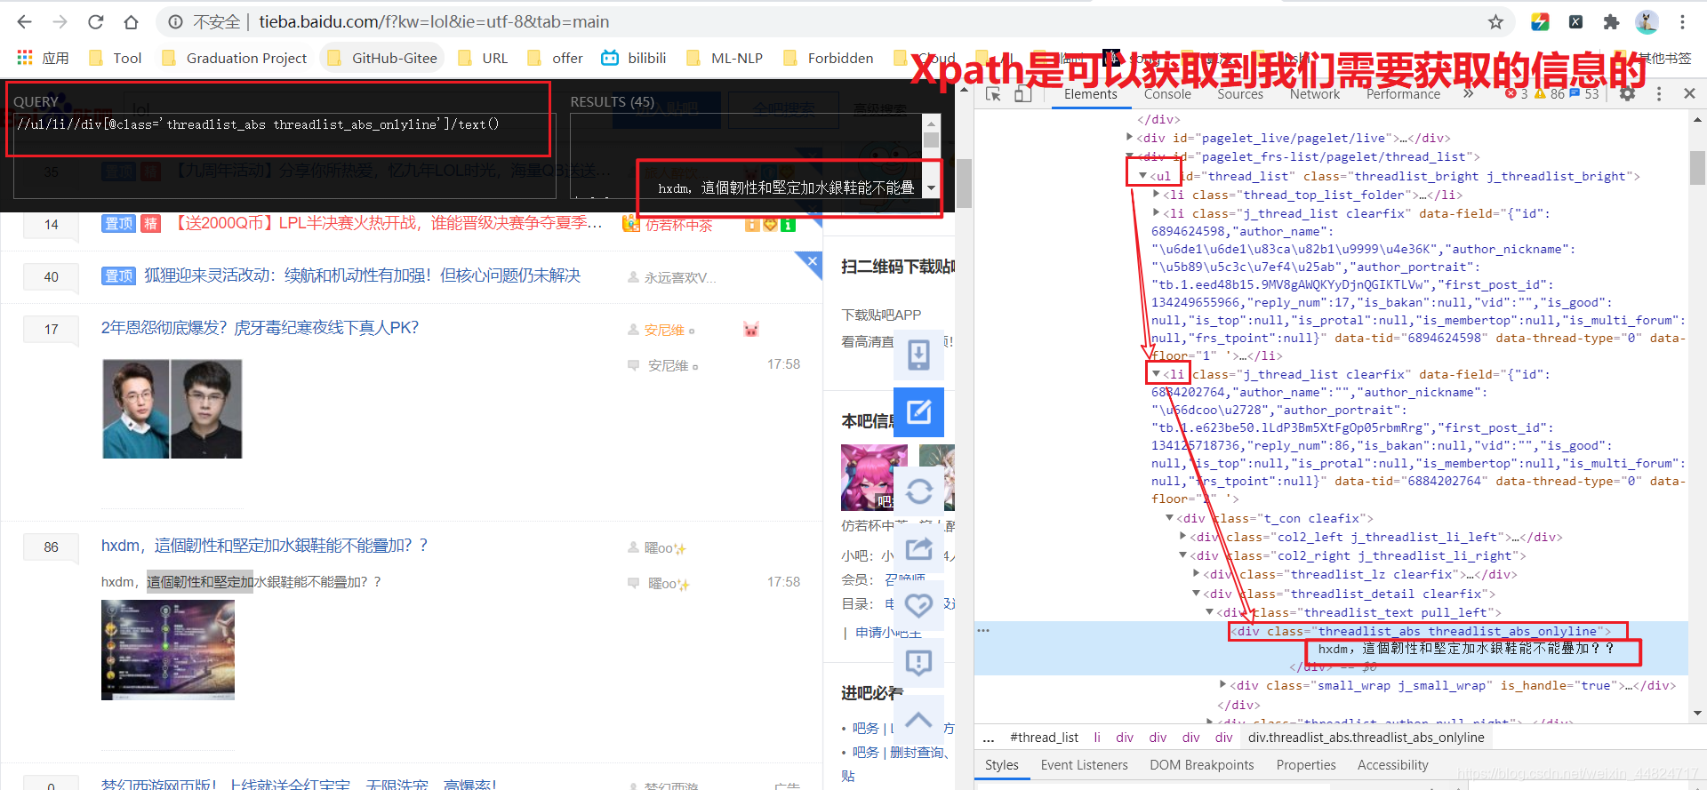Close the DevTools panel
The height and width of the screenshot is (790, 1707).
1689,93
